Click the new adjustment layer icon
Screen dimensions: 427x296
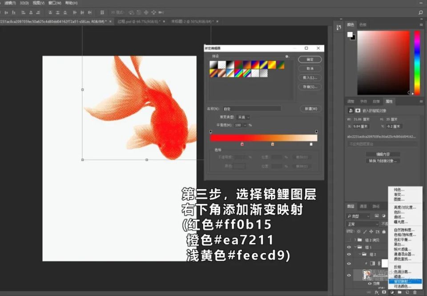pyautogui.click(x=392, y=292)
